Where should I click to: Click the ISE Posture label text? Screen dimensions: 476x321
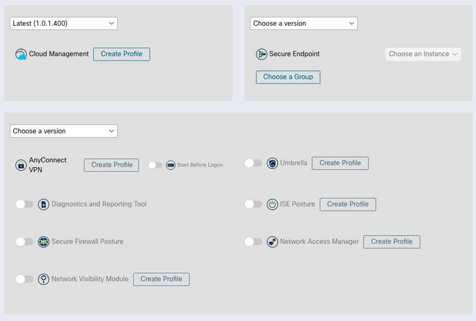pos(297,204)
